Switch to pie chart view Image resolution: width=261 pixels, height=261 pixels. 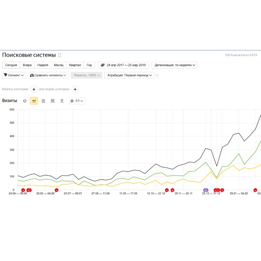(x=25, y=101)
